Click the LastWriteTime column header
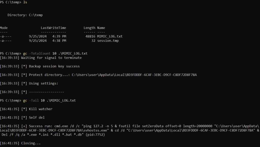The width and height of the screenshot is (260, 147). click(53, 28)
